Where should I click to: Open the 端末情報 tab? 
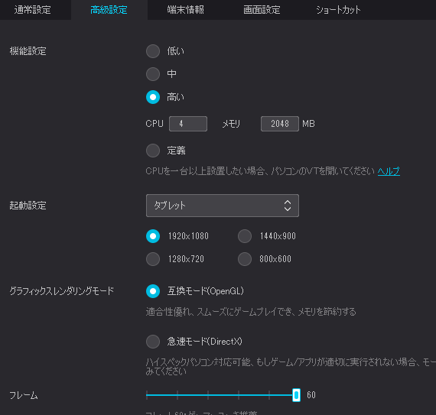[x=185, y=10]
